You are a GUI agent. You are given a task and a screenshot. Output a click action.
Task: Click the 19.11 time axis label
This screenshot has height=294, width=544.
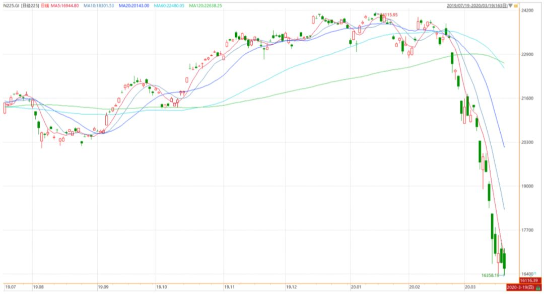[230, 287]
